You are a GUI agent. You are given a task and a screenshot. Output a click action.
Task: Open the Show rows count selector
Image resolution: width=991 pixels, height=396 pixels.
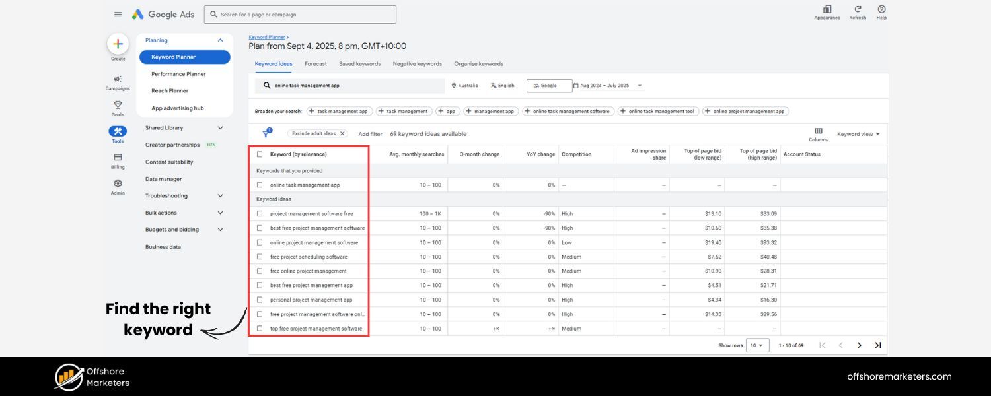(x=758, y=345)
